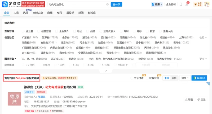Expand the filter panel chevron

(106, 71)
